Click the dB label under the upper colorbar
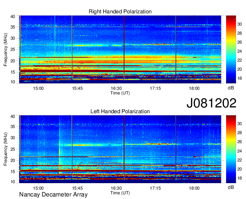This screenshot has height=199, width=246. click(x=231, y=88)
